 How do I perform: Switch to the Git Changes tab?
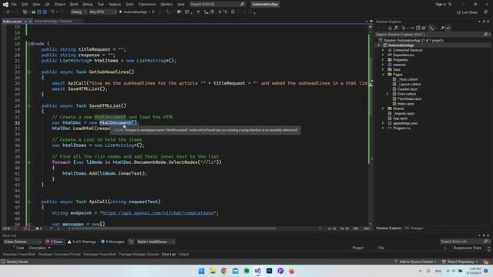(x=414, y=229)
